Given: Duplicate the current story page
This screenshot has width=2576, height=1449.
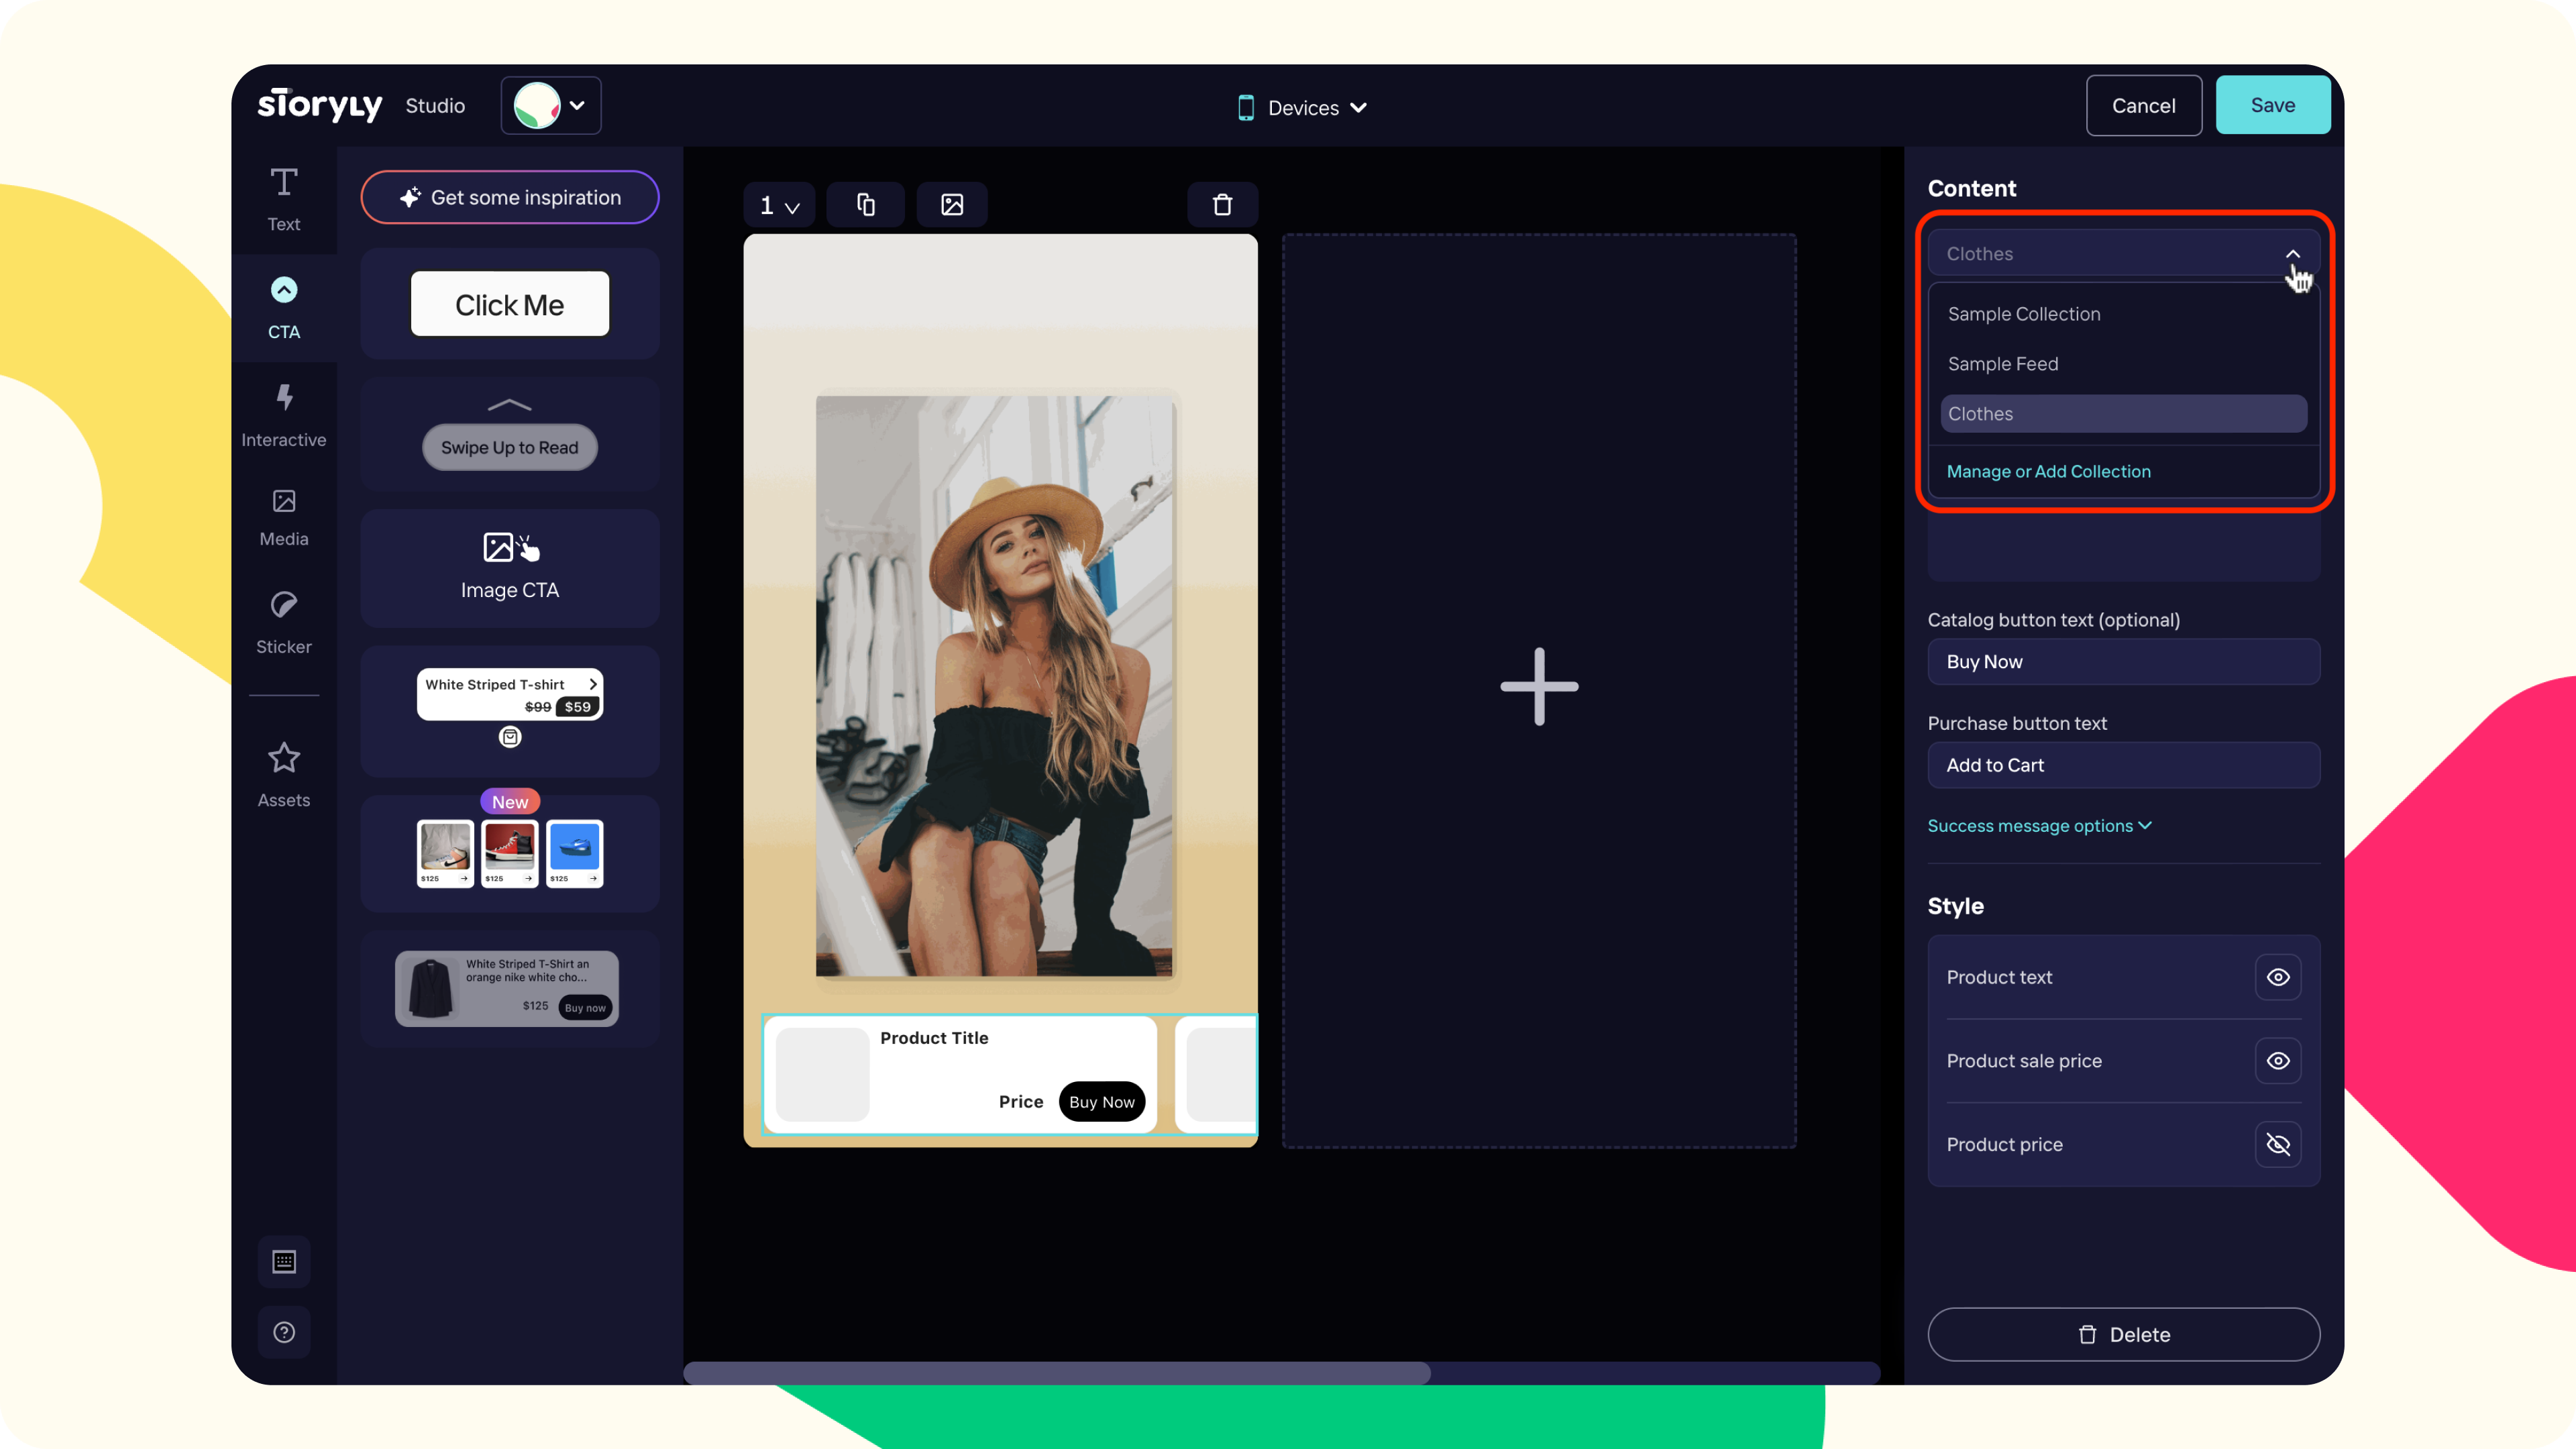Looking at the screenshot, I should pyautogui.click(x=865, y=205).
